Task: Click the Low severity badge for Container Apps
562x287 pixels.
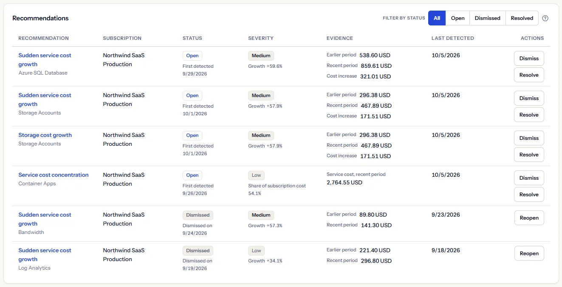Action: pos(256,175)
